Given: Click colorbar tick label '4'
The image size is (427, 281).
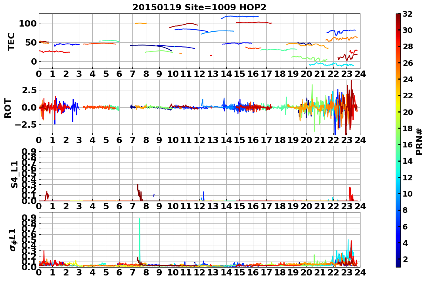Looking at the screenshot, I should tap(406, 243).
